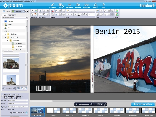This screenshot has height=117, width=156.
Task: Toggle Bold text formatting
Action: click(68, 14)
